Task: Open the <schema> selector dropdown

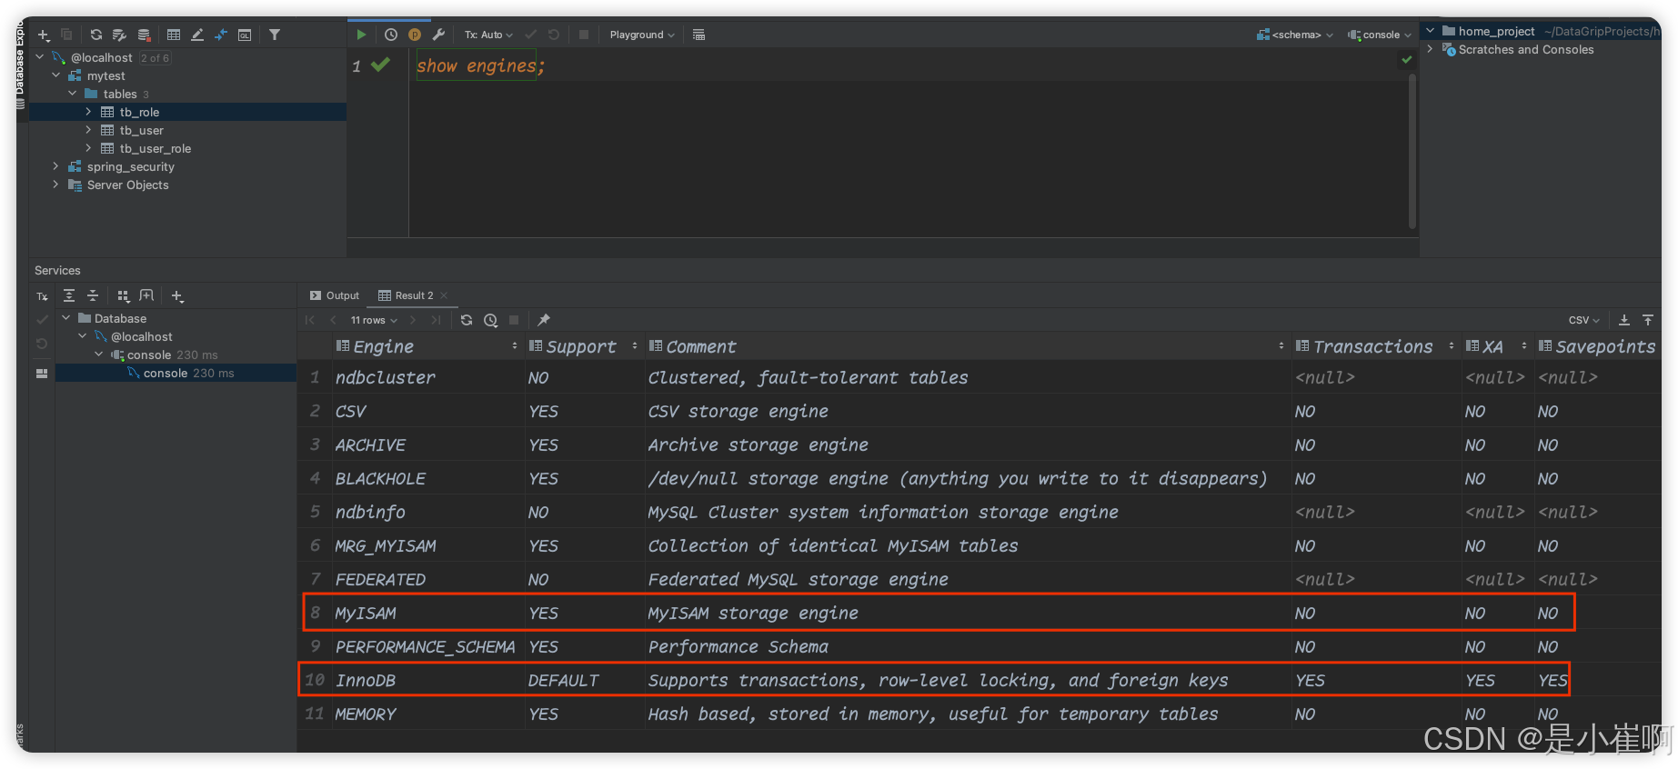Action: click(1295, 35)
